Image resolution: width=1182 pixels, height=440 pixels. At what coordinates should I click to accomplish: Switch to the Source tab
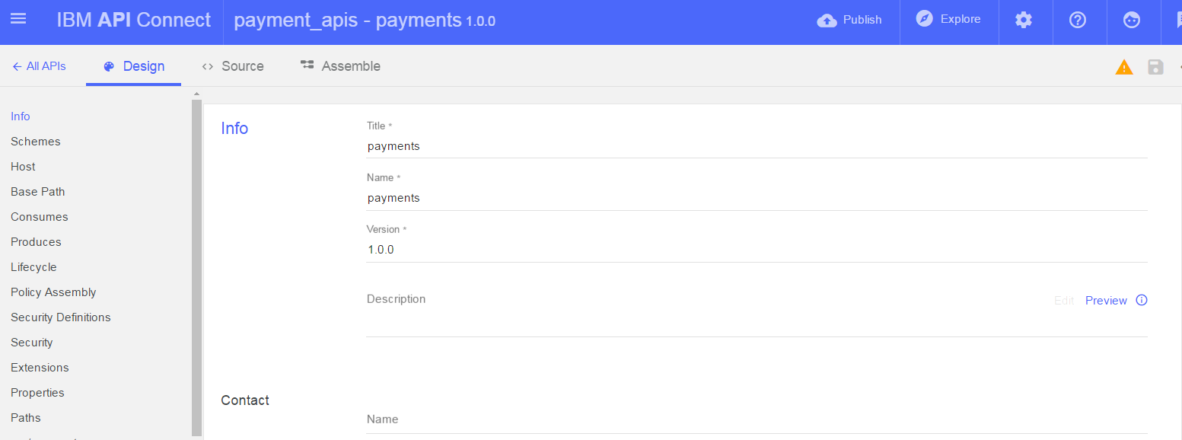pos(233,66)
